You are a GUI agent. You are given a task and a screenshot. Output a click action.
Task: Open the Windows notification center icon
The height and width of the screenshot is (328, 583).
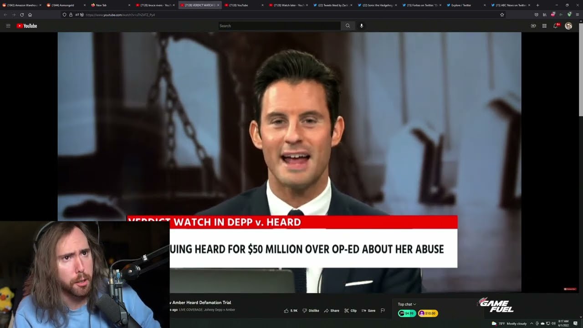(576, 323)
